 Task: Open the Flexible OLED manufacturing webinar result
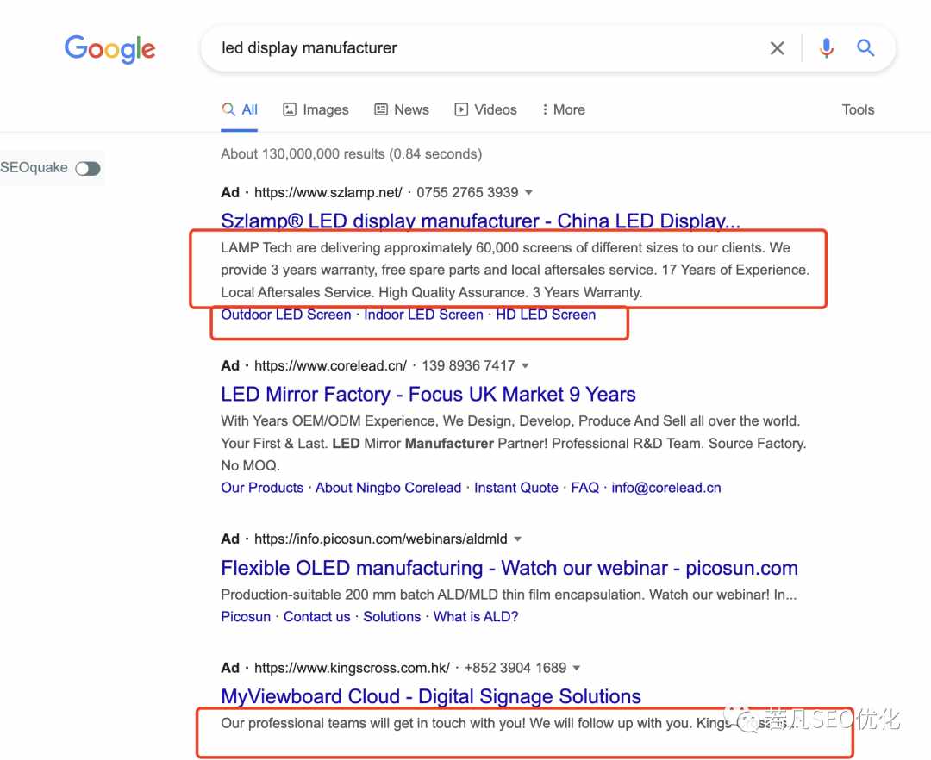[x=509, y=568]
